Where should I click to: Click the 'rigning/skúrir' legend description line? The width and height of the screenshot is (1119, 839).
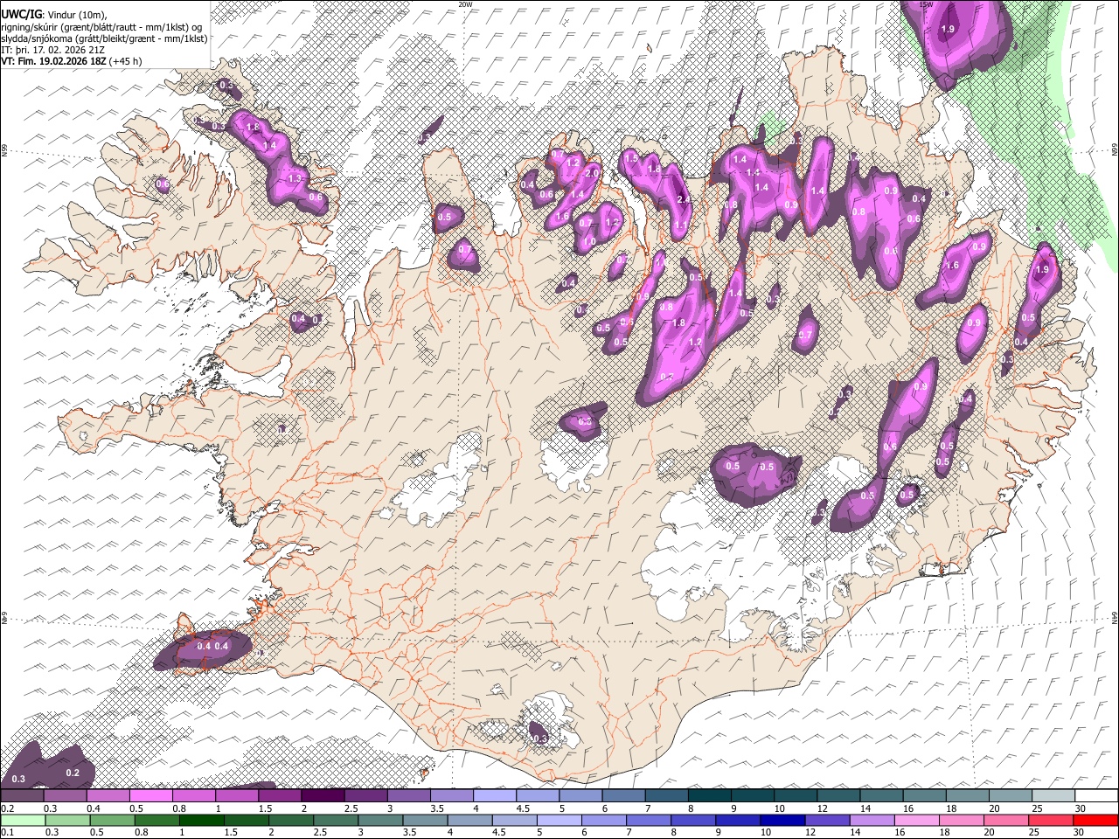pos(100,27)
